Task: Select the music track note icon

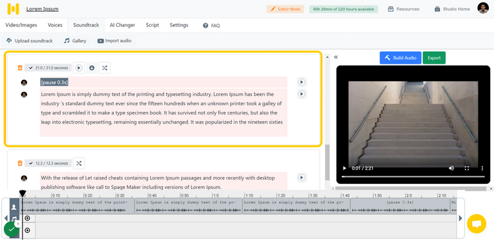Action: pyautogui.click(x=14, y=219)
